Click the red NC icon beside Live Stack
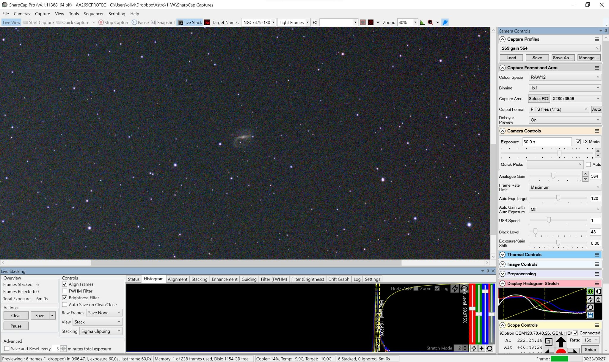609x362 pixels. 207,22
